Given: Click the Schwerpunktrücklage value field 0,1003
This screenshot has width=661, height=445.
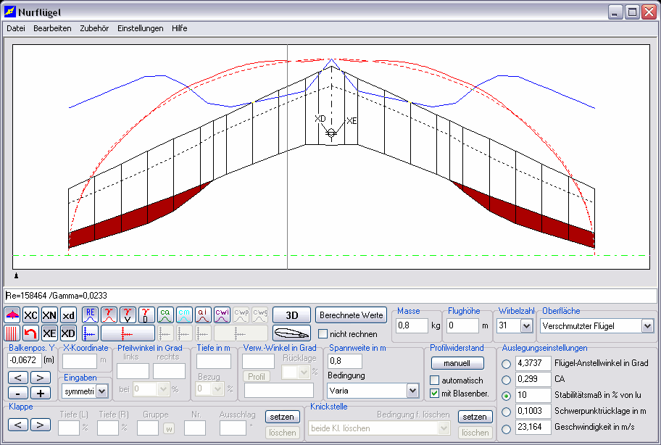Looking at the screenshot, I should (533, 411).
